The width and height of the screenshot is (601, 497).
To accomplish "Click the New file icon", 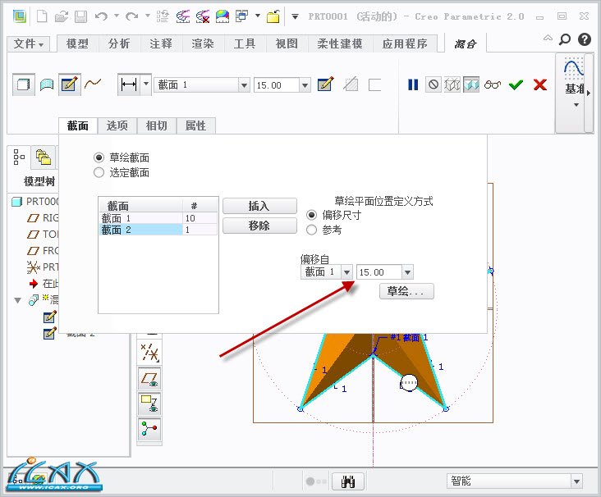I will (42, 16).
